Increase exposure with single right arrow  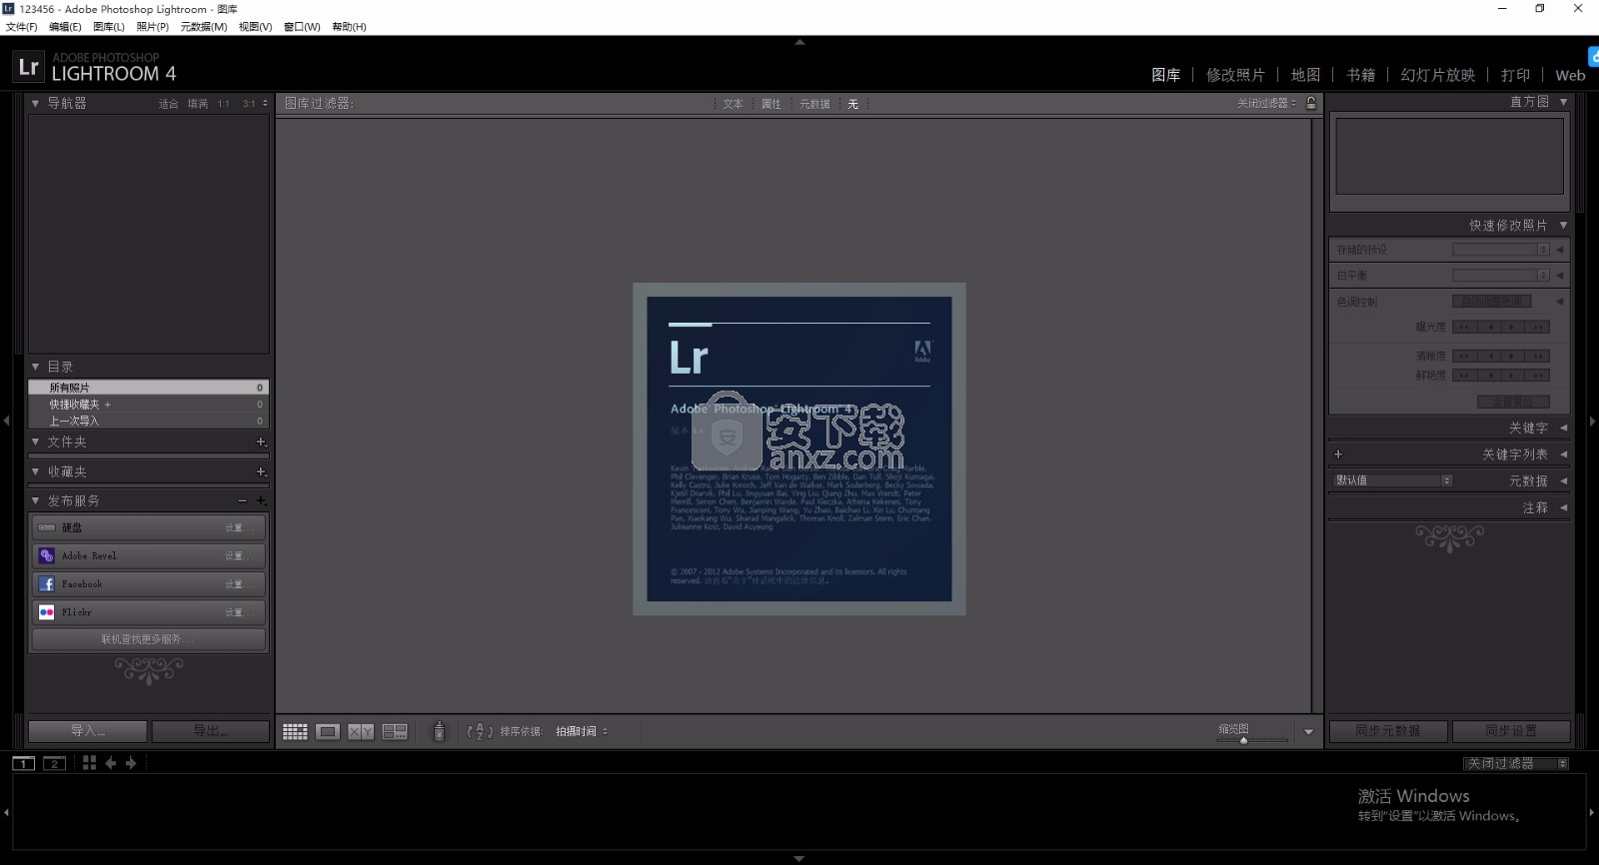point(1513,328)
